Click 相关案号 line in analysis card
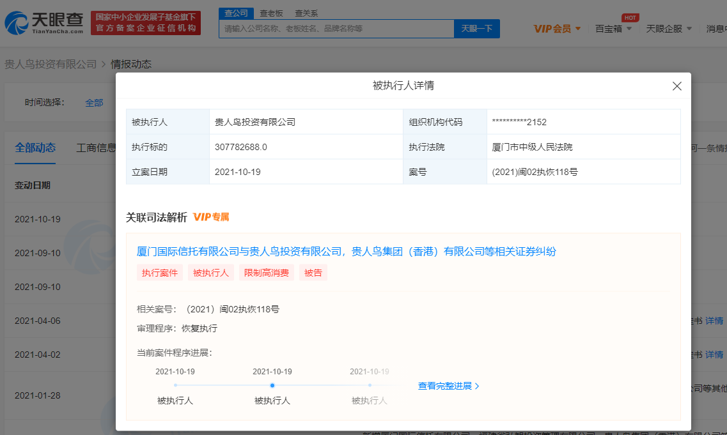727x435 pixels. [208, 309]
